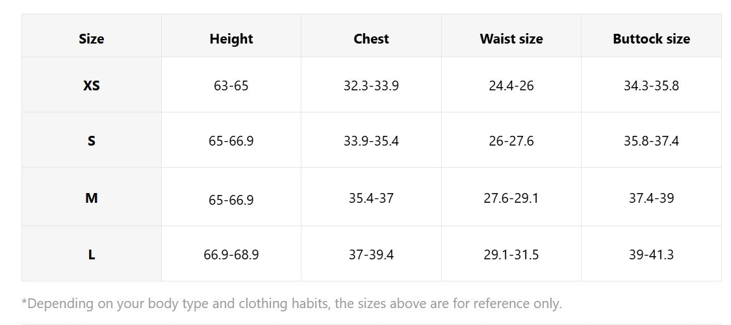Screen dimensions: 731x325
Task: Click the L size row label
Action: click(92, 255)
